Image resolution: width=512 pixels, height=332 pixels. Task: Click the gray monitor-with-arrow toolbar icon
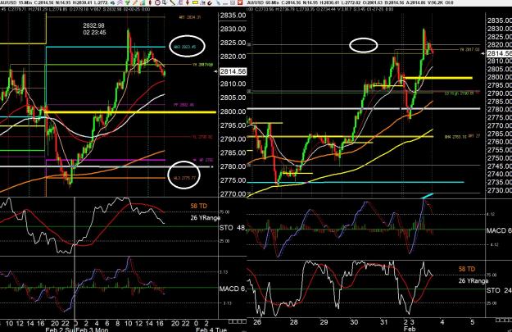tap(165, 2)
